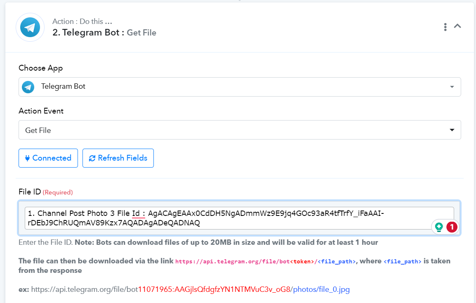Click the photos/file_0.jpg example path

click(321, 289)
